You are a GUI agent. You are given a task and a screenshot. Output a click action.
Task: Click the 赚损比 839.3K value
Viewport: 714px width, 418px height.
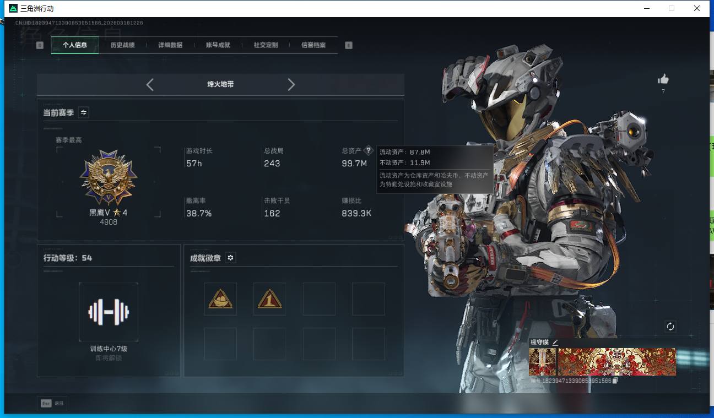356,213
